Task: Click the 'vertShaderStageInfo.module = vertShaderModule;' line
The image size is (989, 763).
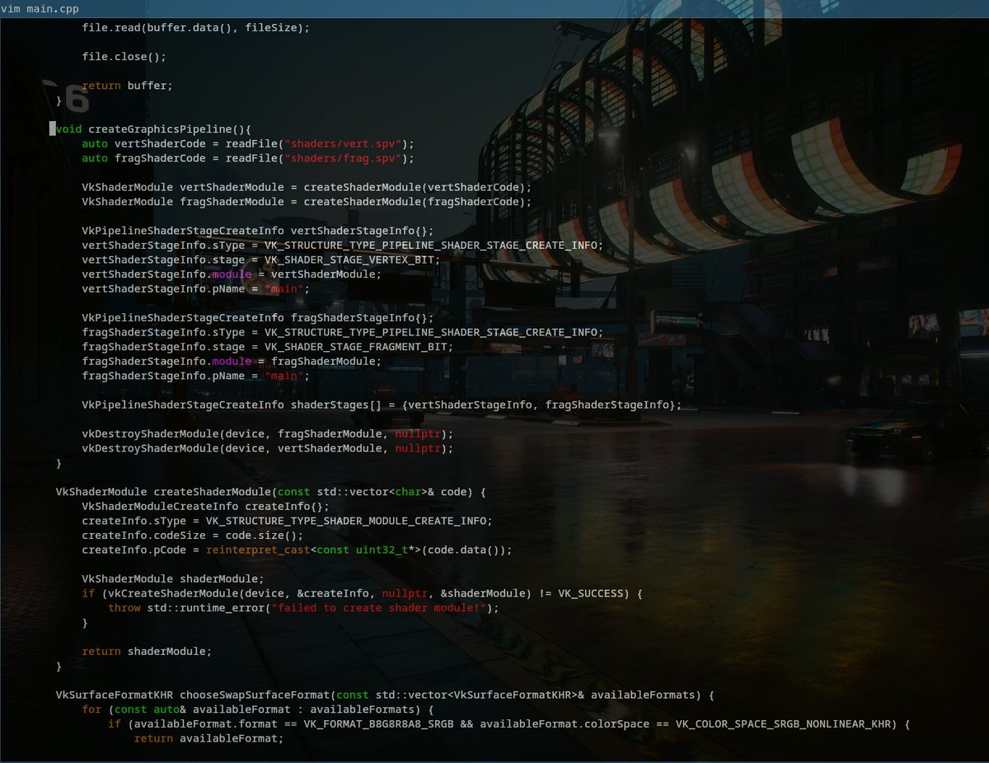Action: pos(232,274)
